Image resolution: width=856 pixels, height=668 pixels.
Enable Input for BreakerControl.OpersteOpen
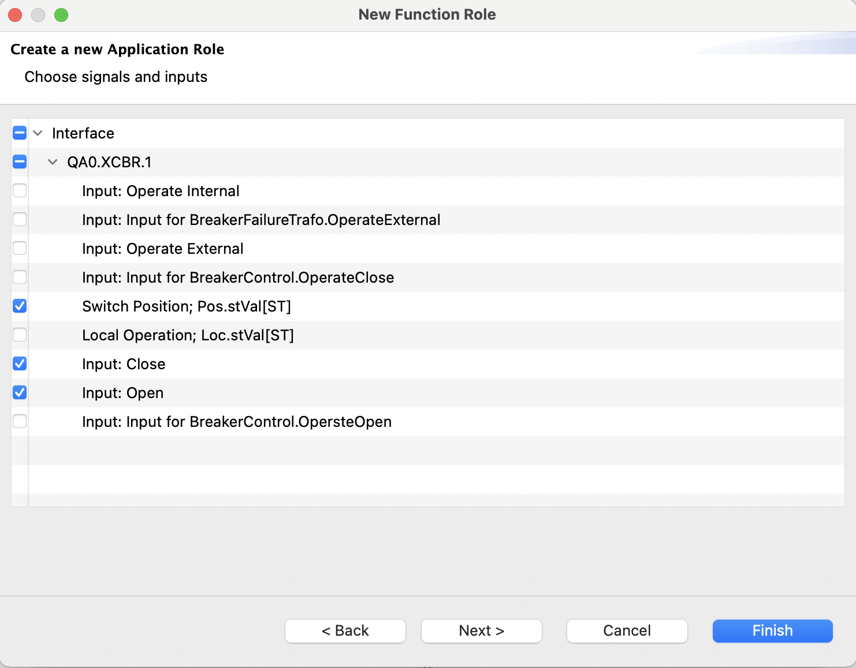pyautogui.click(x=19, y=421)
